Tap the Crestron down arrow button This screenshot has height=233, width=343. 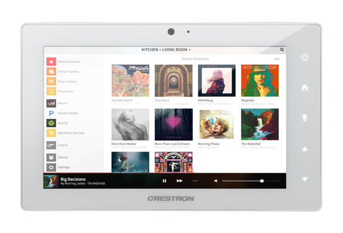coord(305,179)
